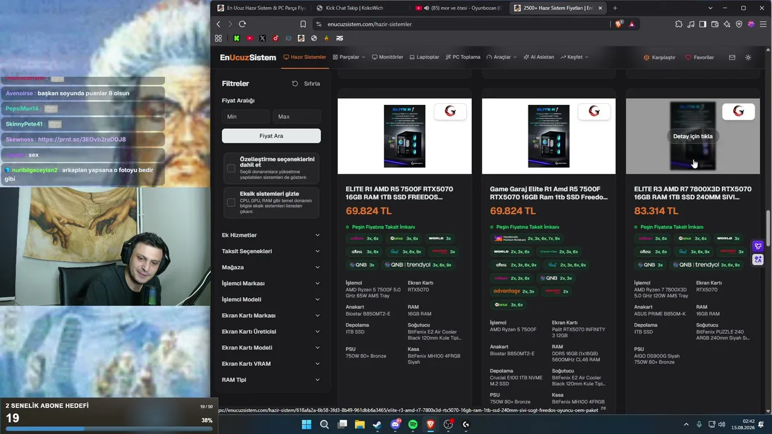Open the AI Asistan nav item
The height and width of the screenshot is (434, 772).
(538, 57)
